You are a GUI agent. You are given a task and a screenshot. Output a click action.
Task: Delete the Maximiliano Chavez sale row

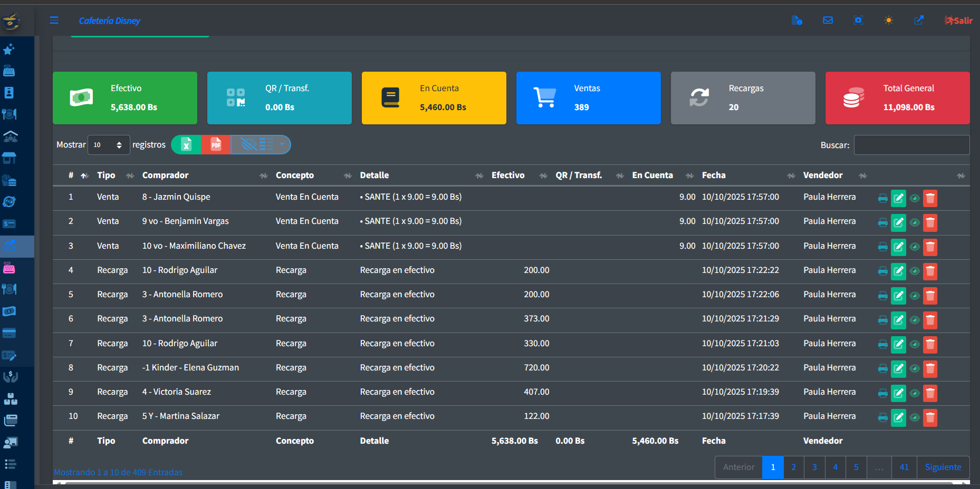point(930,247)
